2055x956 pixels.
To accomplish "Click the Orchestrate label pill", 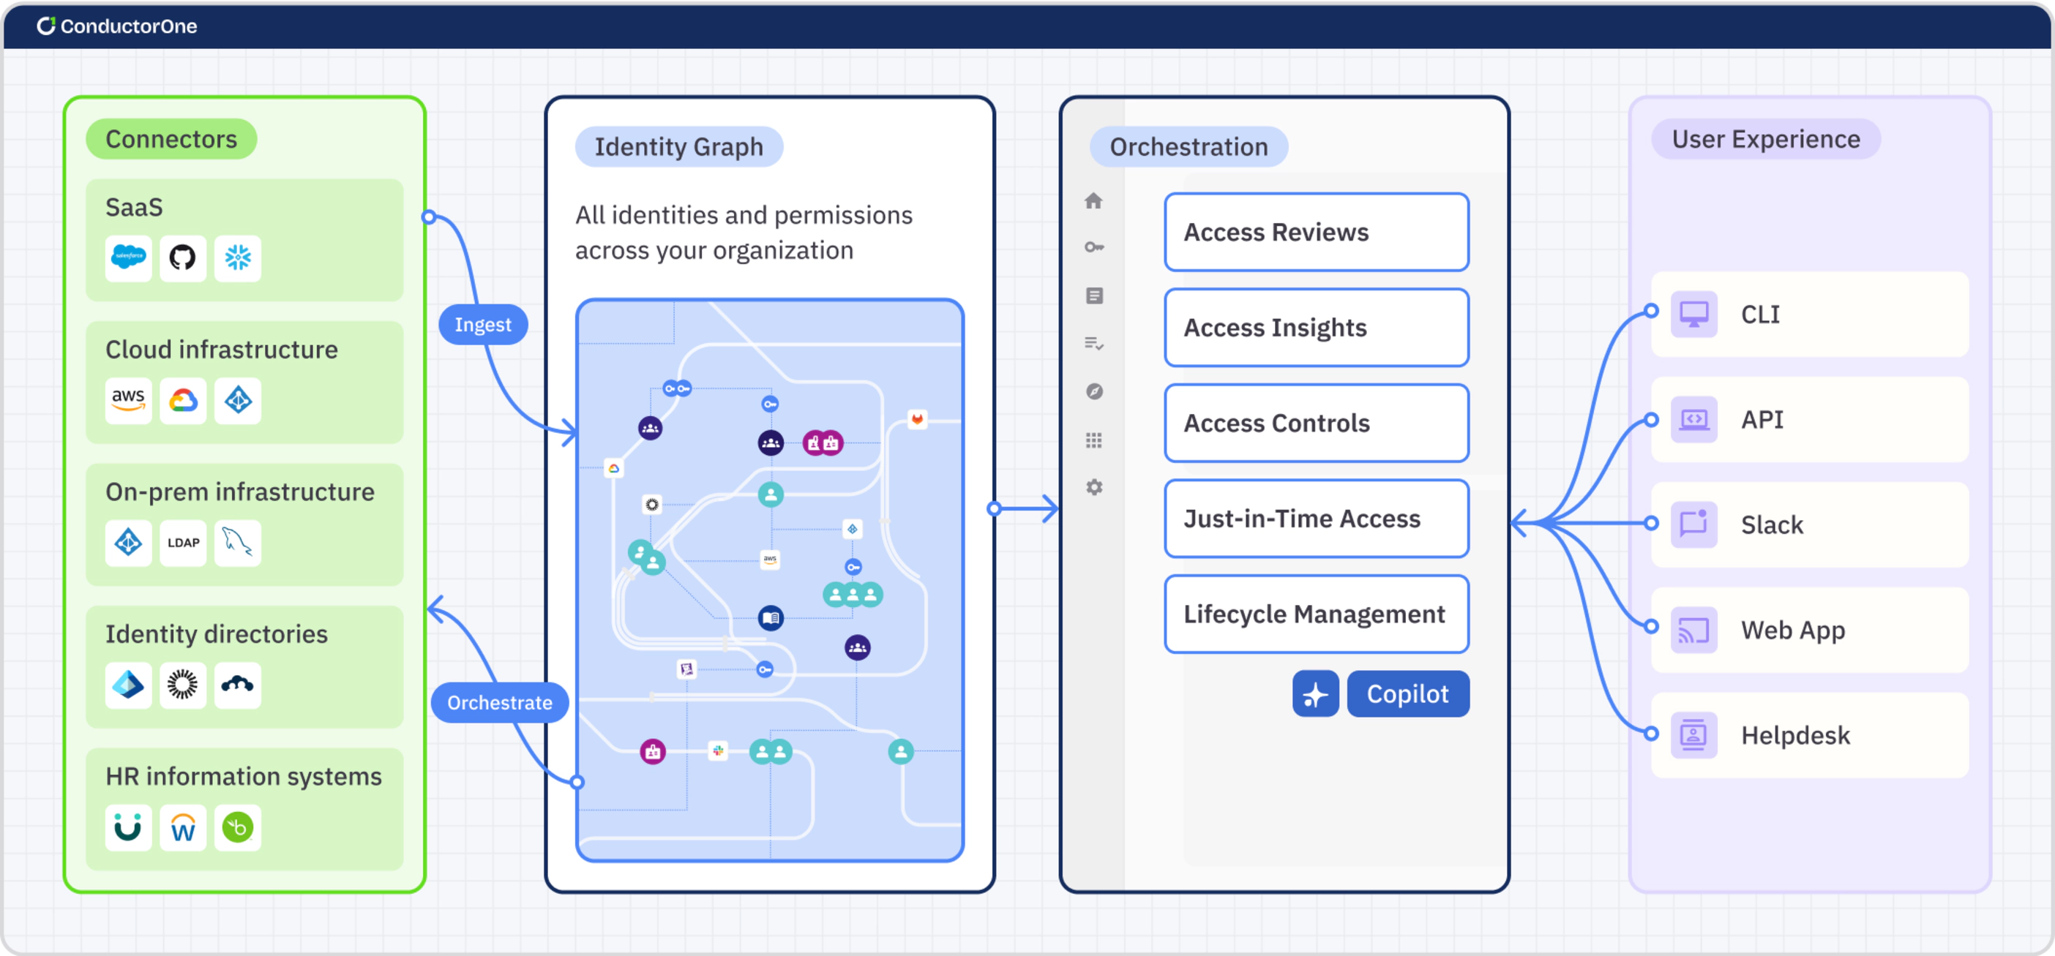I will tap(499, 702).
